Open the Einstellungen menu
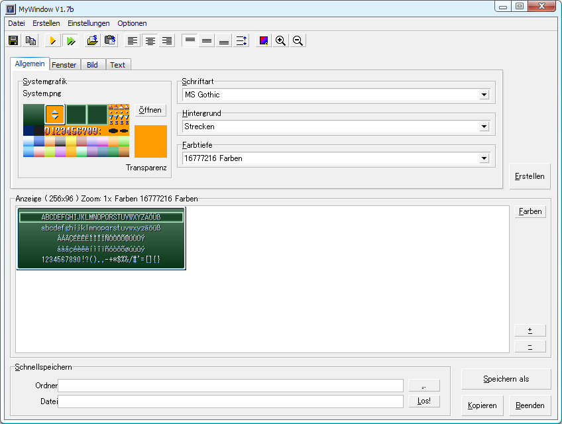562x424 pixels. pyautogui.click(x=89, y=23)
